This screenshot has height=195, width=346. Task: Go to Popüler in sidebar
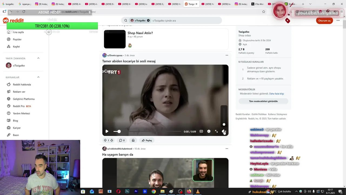[x=17, y=40]
